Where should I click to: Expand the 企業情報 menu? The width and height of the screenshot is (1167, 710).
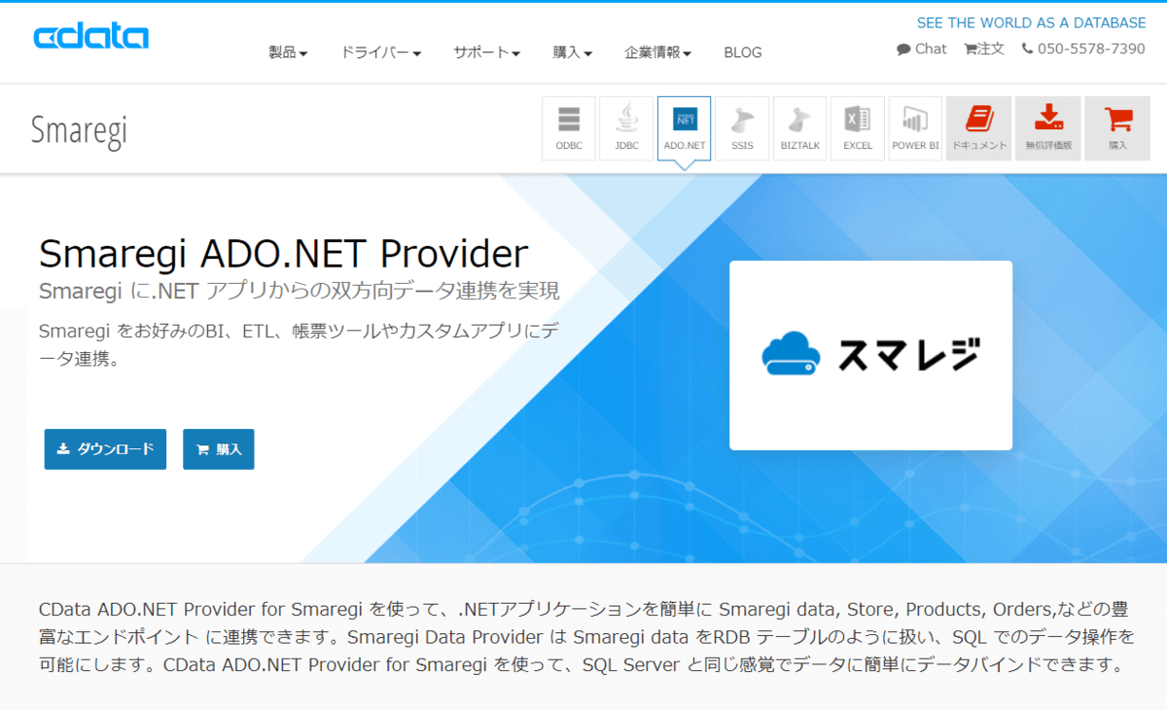coord(658,53)
